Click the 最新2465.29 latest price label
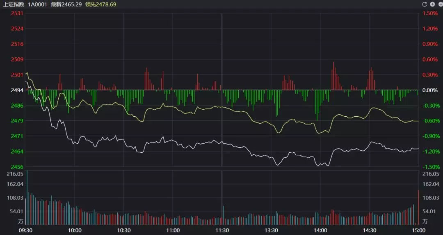 click(66, 5)
